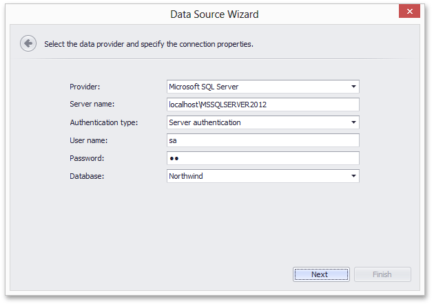Click the Password label
The width and height of the screenshot is (434, 306).
[87, 158]
